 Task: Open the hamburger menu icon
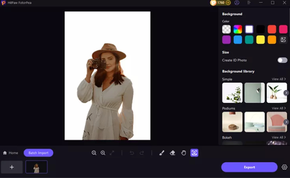pos(249,3)
